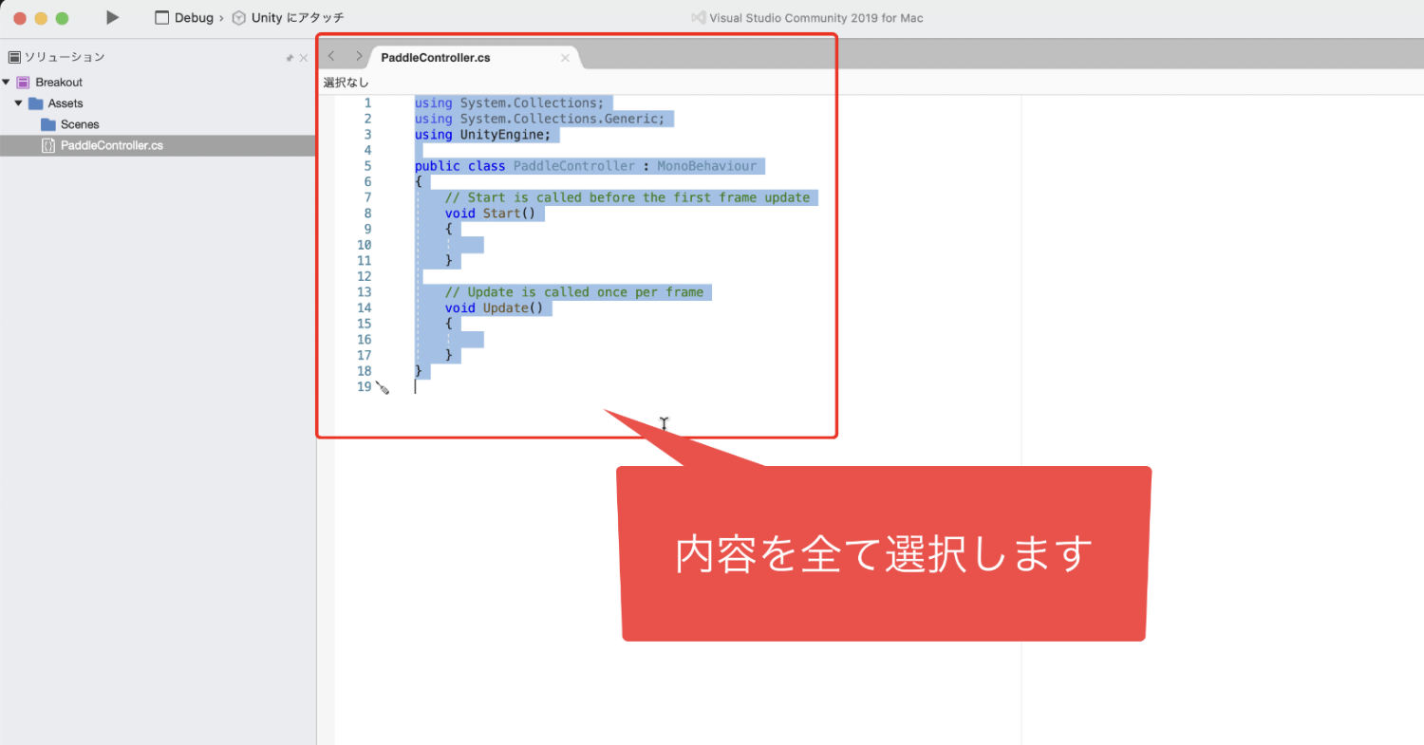This screenshot has height=745, width=1424.
Task: Click line number 12 in the gutter
Action: [364, 276]
